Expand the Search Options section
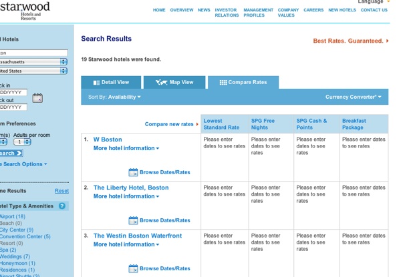Image resolution: width=401 pixels, height=277 pixels. (23, 164)
